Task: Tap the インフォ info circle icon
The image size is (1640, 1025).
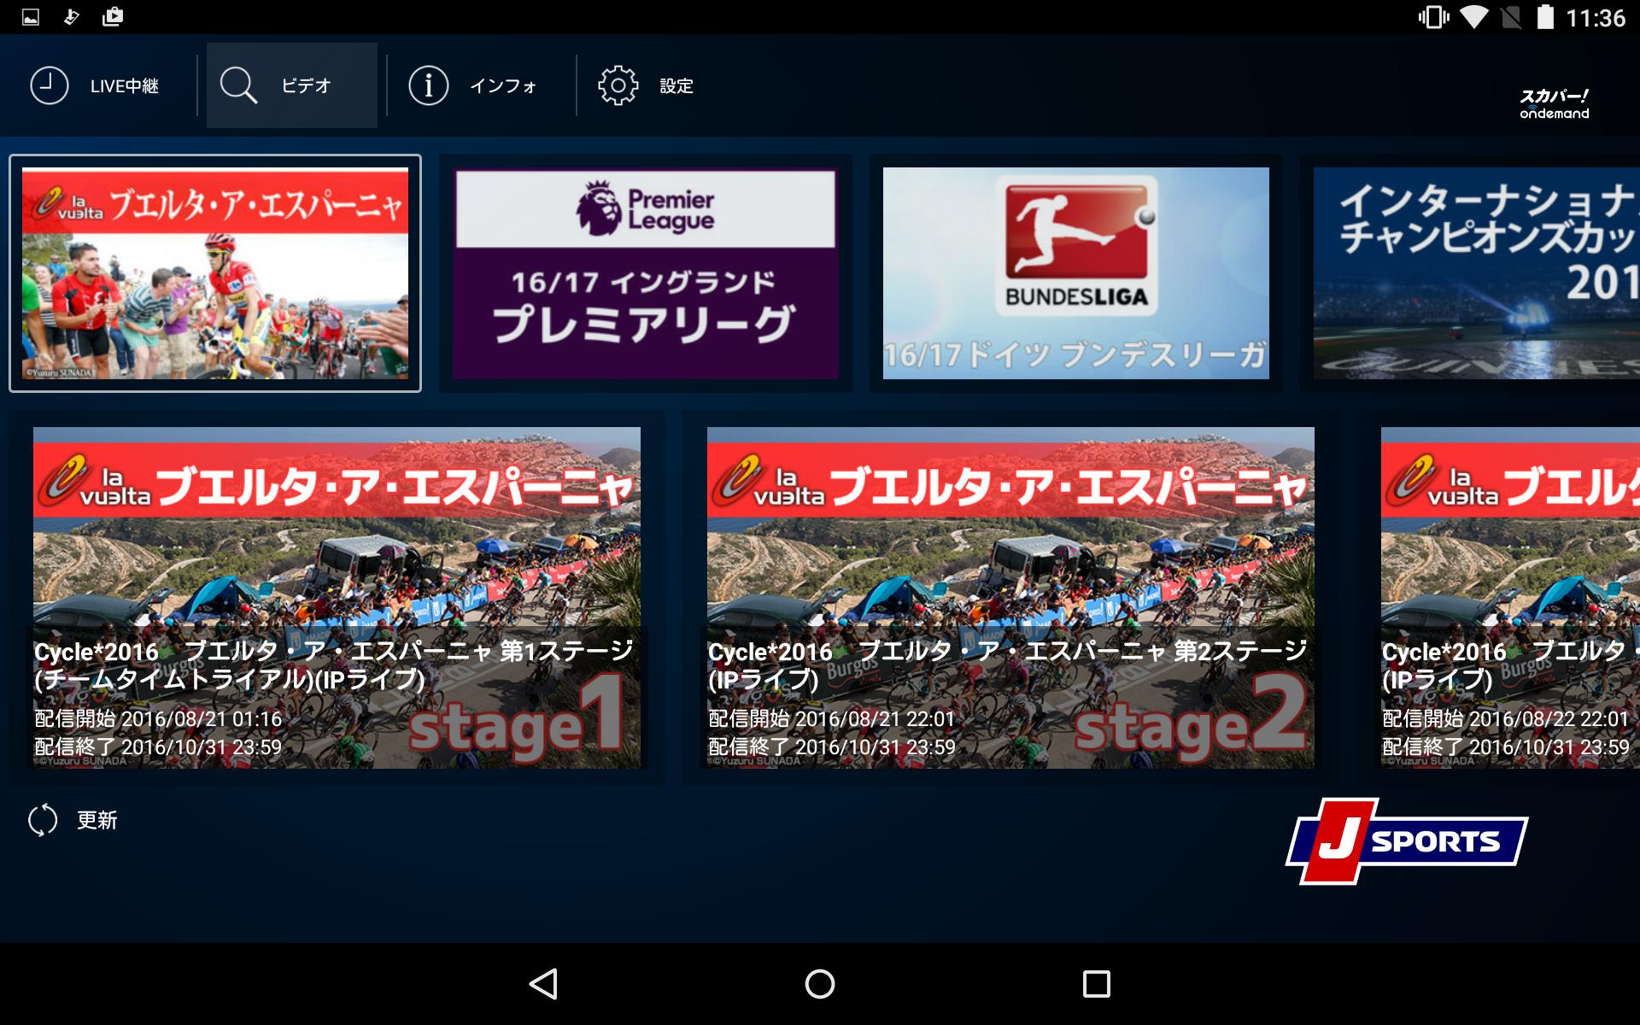Action: [428, 85]
